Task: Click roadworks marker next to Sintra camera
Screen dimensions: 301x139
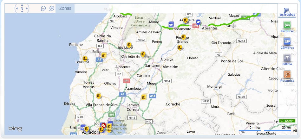Action: pos(87,129)
